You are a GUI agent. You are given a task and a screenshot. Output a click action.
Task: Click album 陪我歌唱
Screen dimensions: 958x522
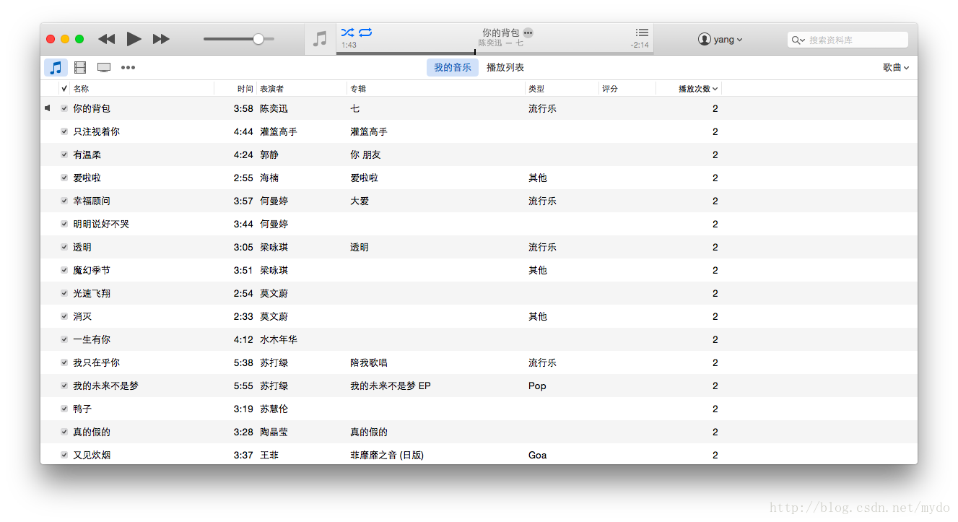(x=369, y=362)
